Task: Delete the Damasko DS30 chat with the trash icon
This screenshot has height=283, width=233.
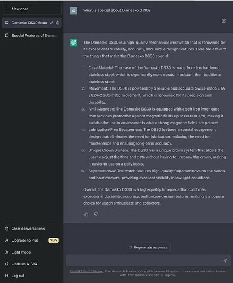Action: coord(58,23)
